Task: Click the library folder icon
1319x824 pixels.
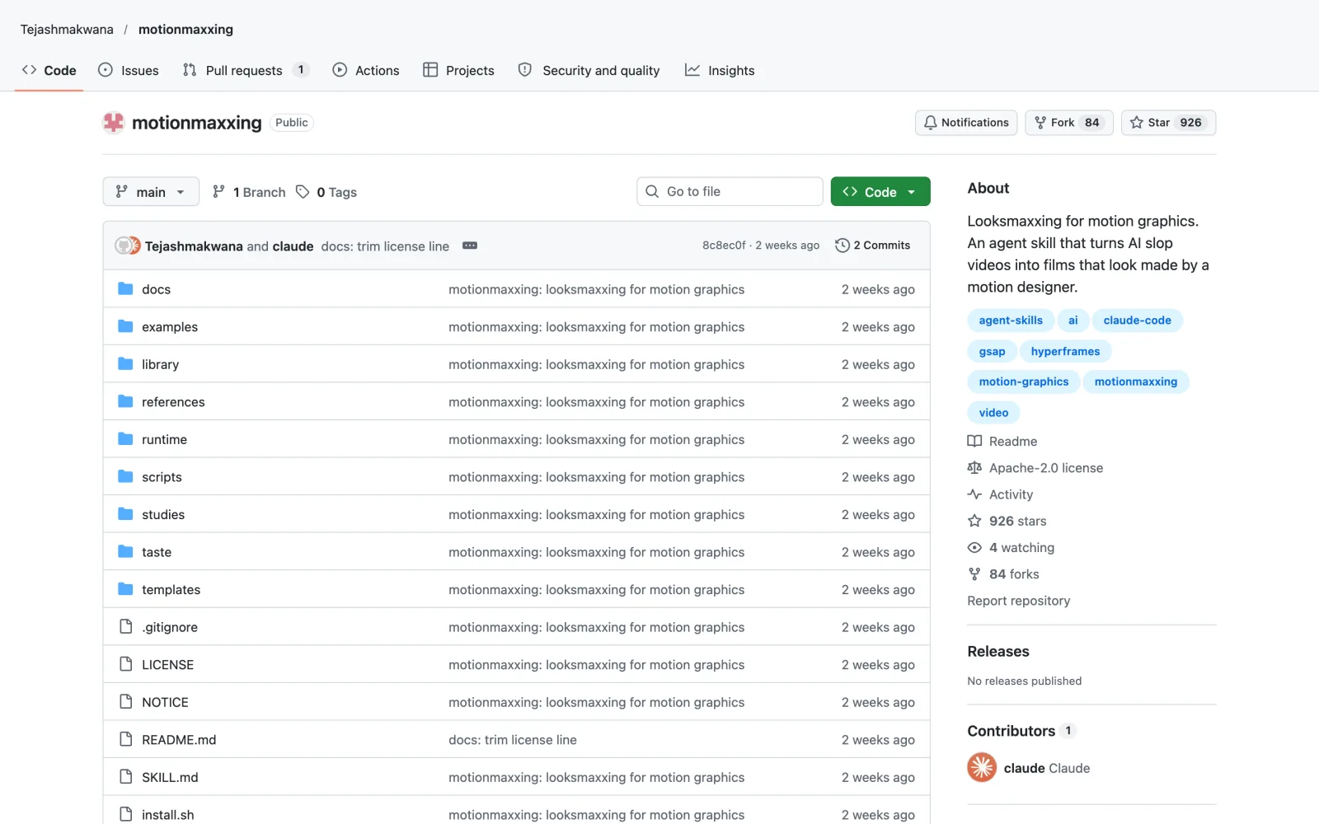Action: coord(125,363)
